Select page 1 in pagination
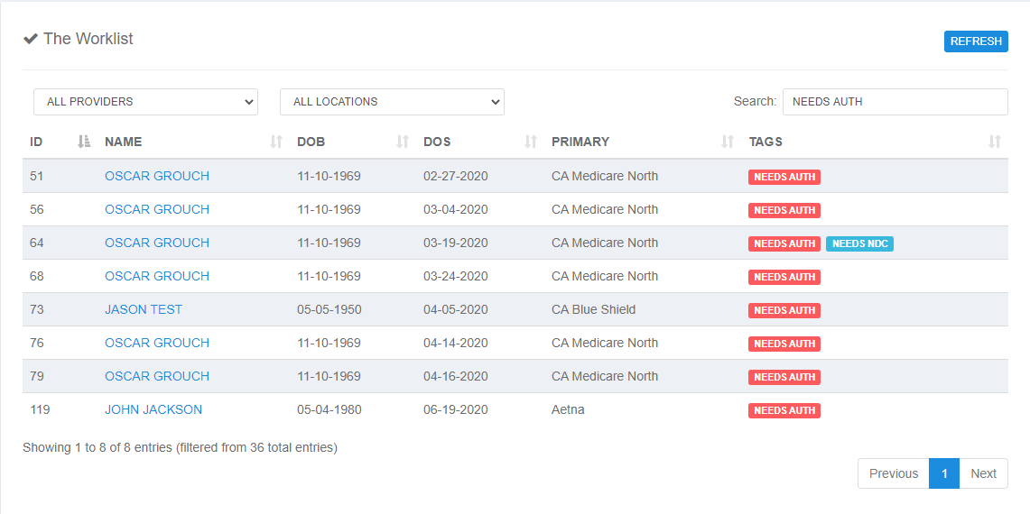Image resolution: width=1030 pixels, height=514 pixels. point(944,473)
